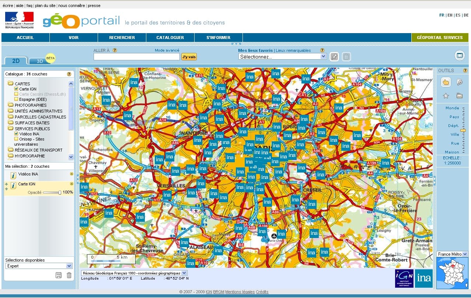Click the Géoportail logo in header
471x298 pixels.
(x=81, y=21)
